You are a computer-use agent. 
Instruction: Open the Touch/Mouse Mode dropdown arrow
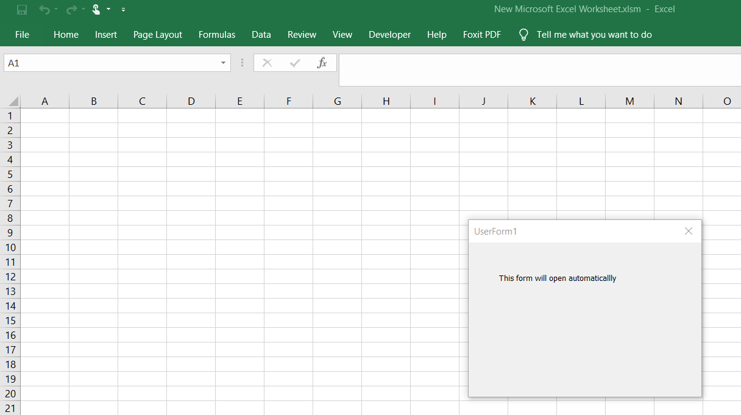(x=108, y=10)
